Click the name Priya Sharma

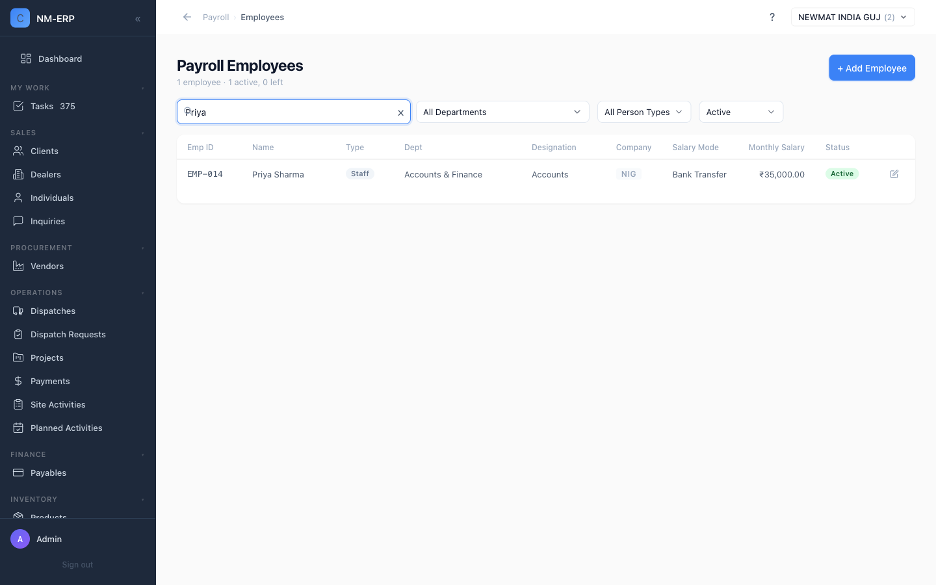278,174
